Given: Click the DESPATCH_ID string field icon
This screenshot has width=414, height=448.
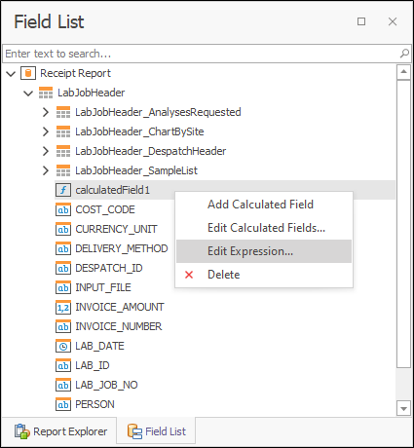Looking at the screenshot, I should [63, 268].
